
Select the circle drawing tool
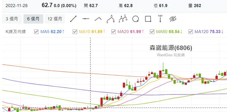136,19
